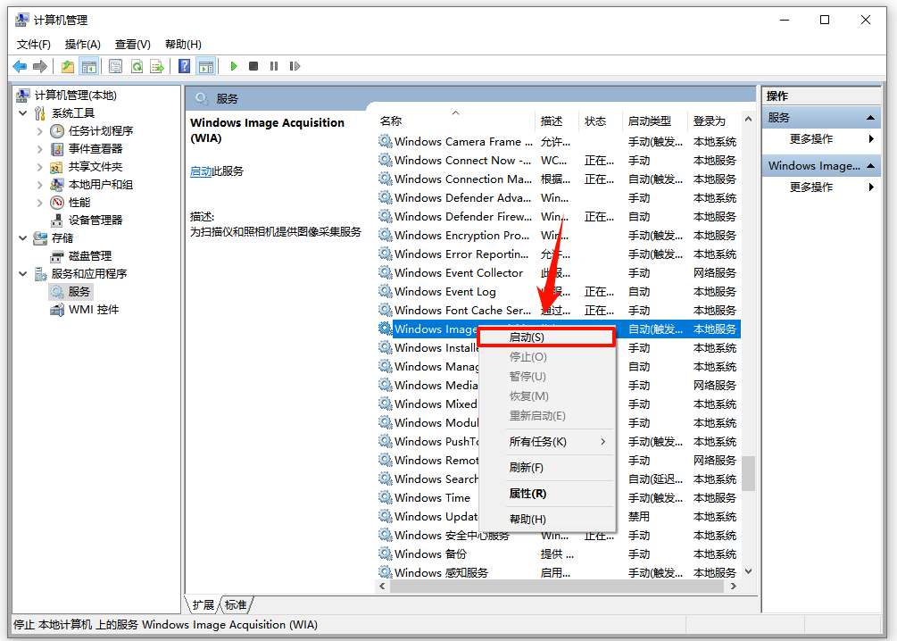Select Event Viewer (事件查看器) in tree
The image size is (897, 641).
[x=96, y=149]
